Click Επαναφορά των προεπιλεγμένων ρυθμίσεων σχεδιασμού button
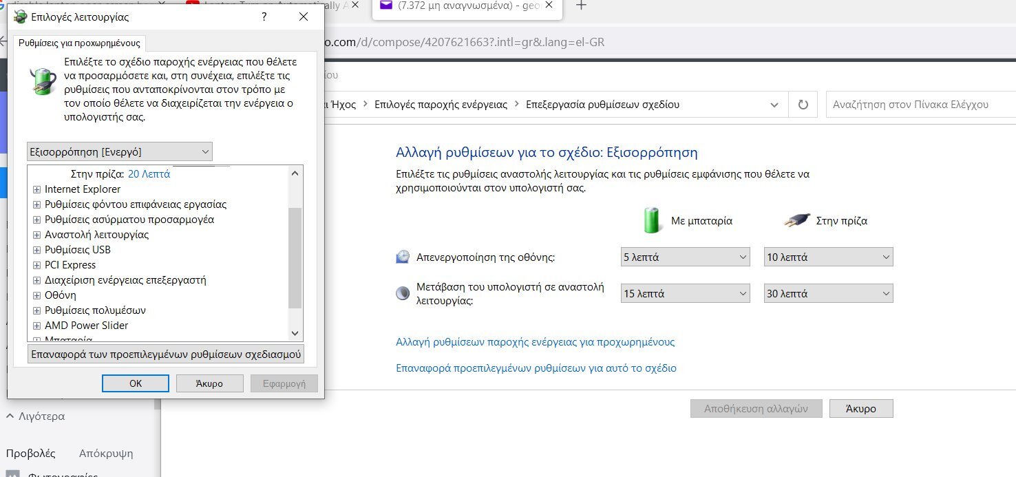The height and width of the screenshot is (477, 1016). (x=166, y=354)
